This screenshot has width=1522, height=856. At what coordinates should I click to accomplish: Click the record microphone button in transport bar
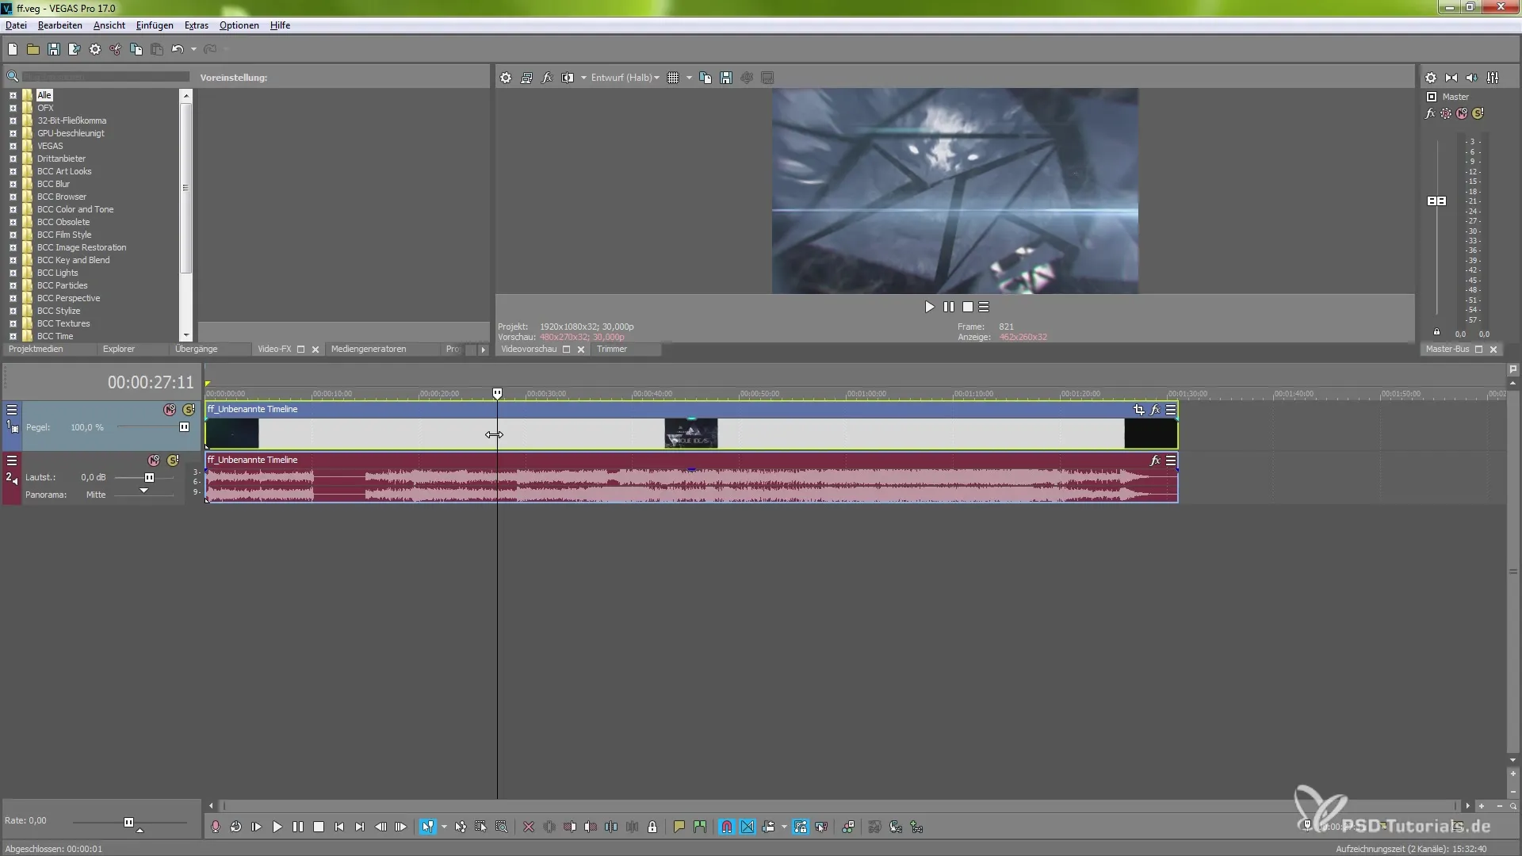point(215,827)
